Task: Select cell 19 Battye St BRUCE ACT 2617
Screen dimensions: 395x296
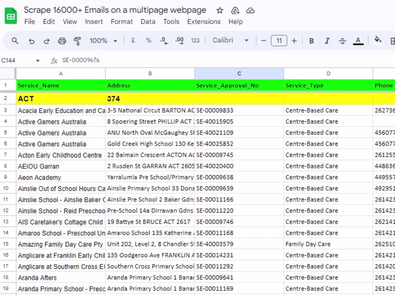Action: (x=150, y=222)
